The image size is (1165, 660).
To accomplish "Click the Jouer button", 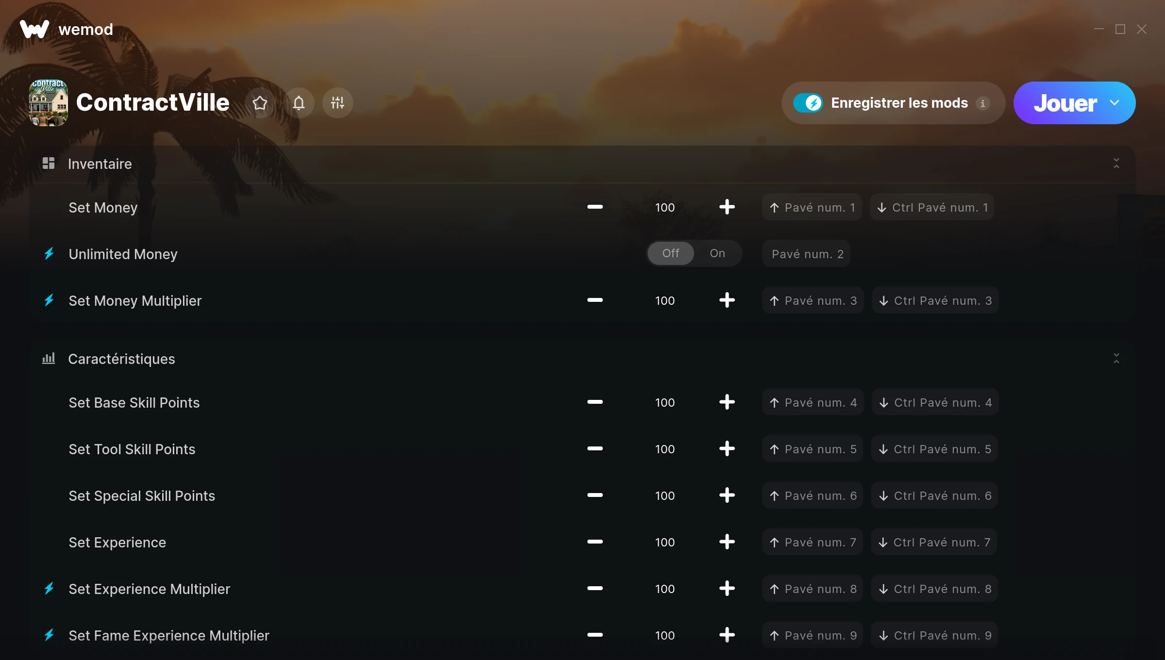I will coord(1065,103).
